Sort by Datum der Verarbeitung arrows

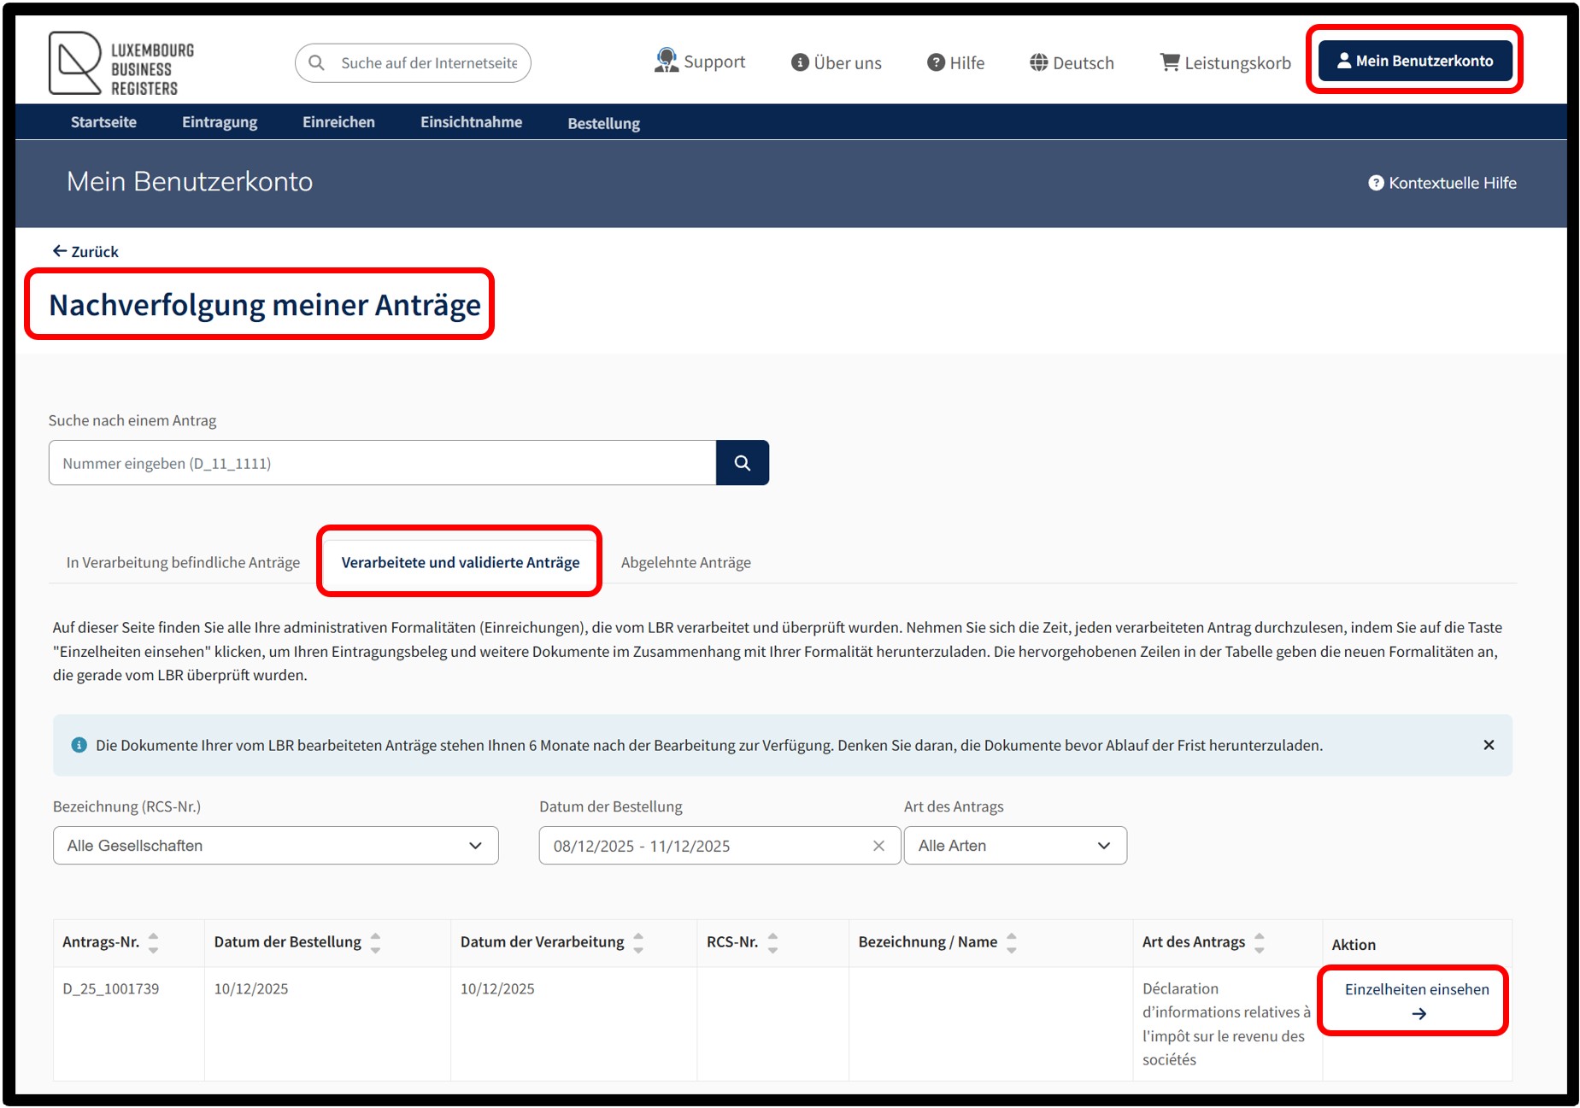point(638,942)
